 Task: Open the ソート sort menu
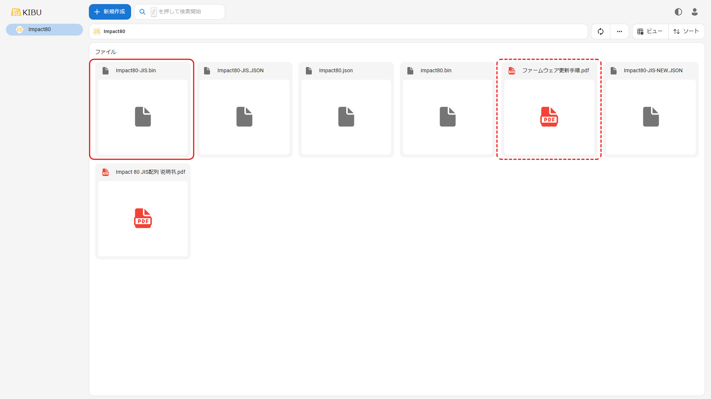tap(686, 31)
